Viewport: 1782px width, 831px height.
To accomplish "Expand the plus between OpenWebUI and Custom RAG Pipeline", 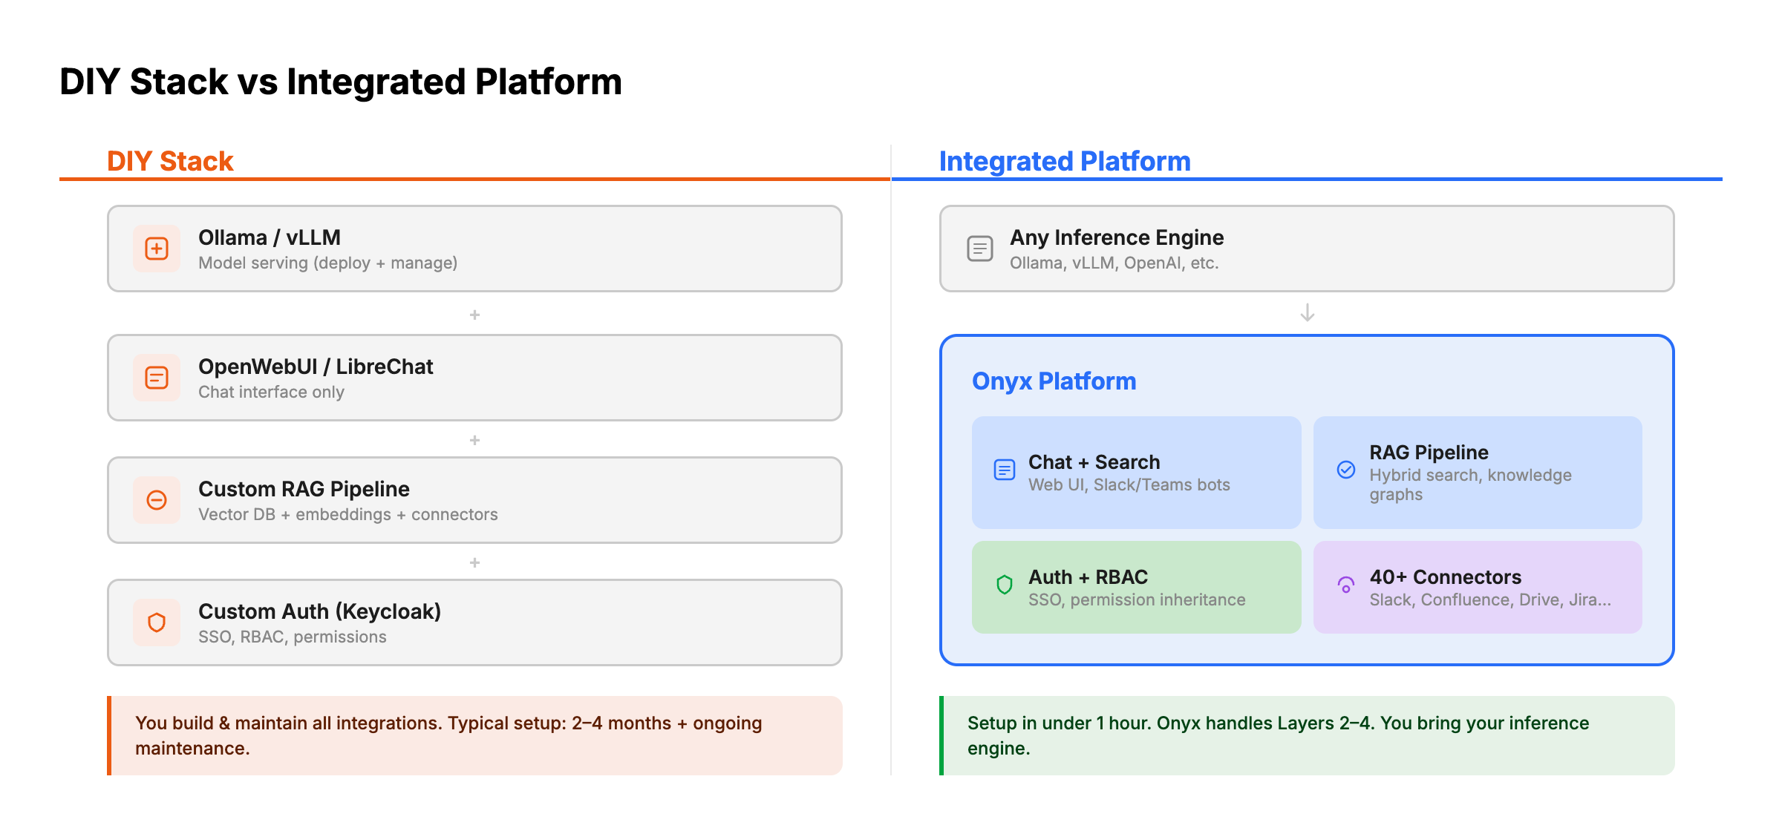I will (x=474, y=439).
